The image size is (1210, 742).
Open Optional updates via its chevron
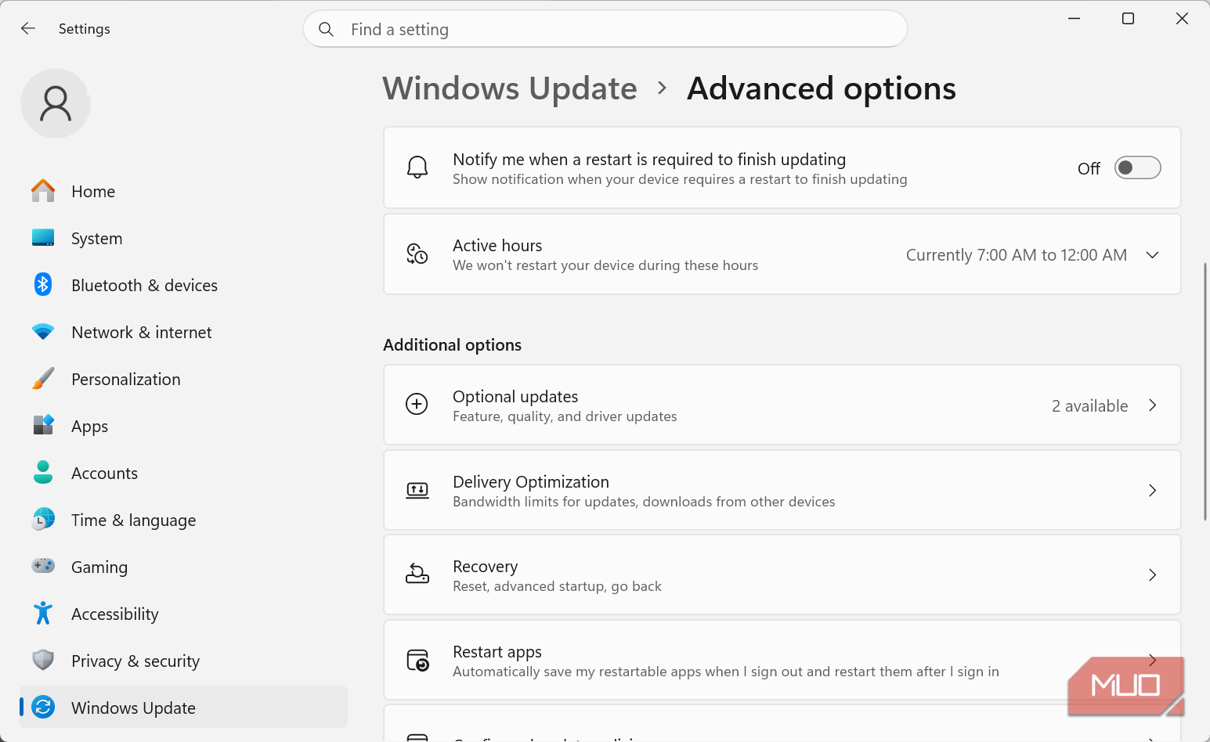pos(1152,405)
